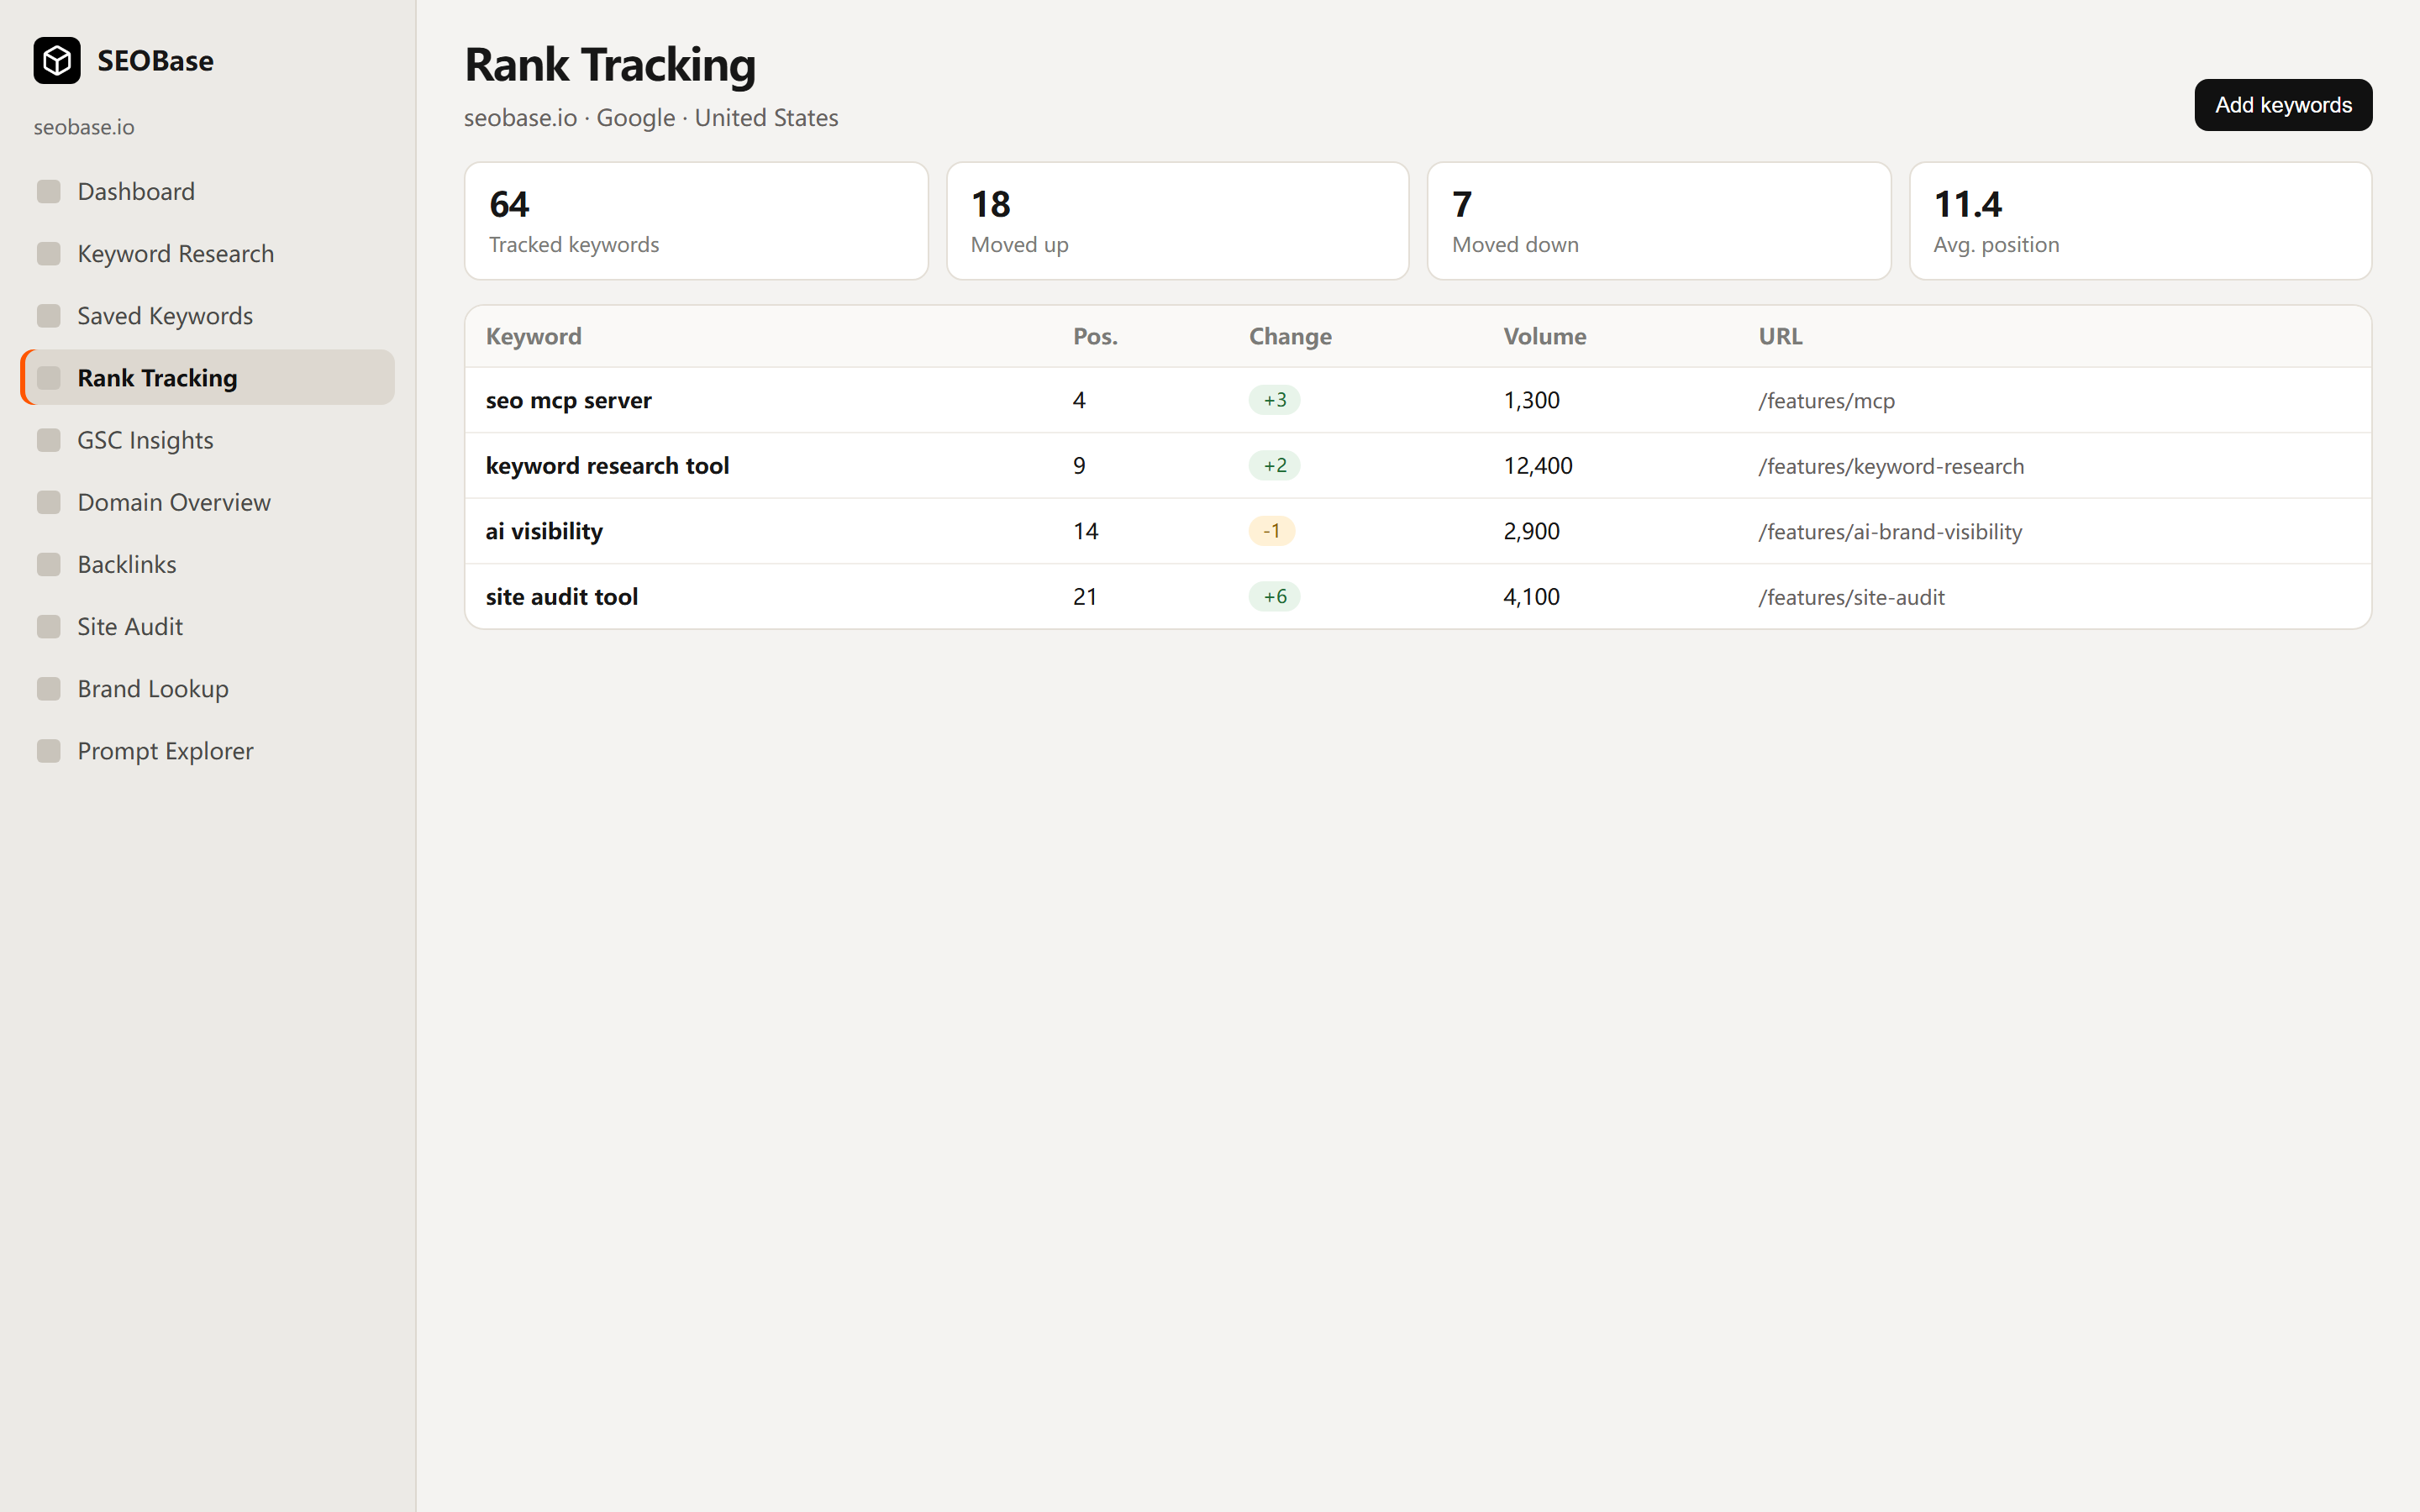Click the Tracked keywords stat card
Screen dimensions: 2420x1512
point(696,221)
